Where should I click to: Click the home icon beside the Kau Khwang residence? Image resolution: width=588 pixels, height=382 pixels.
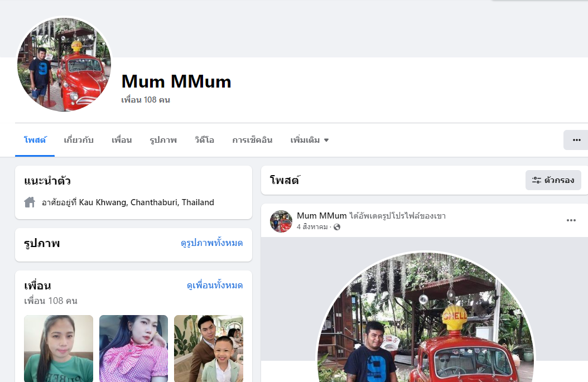(30, 202)
